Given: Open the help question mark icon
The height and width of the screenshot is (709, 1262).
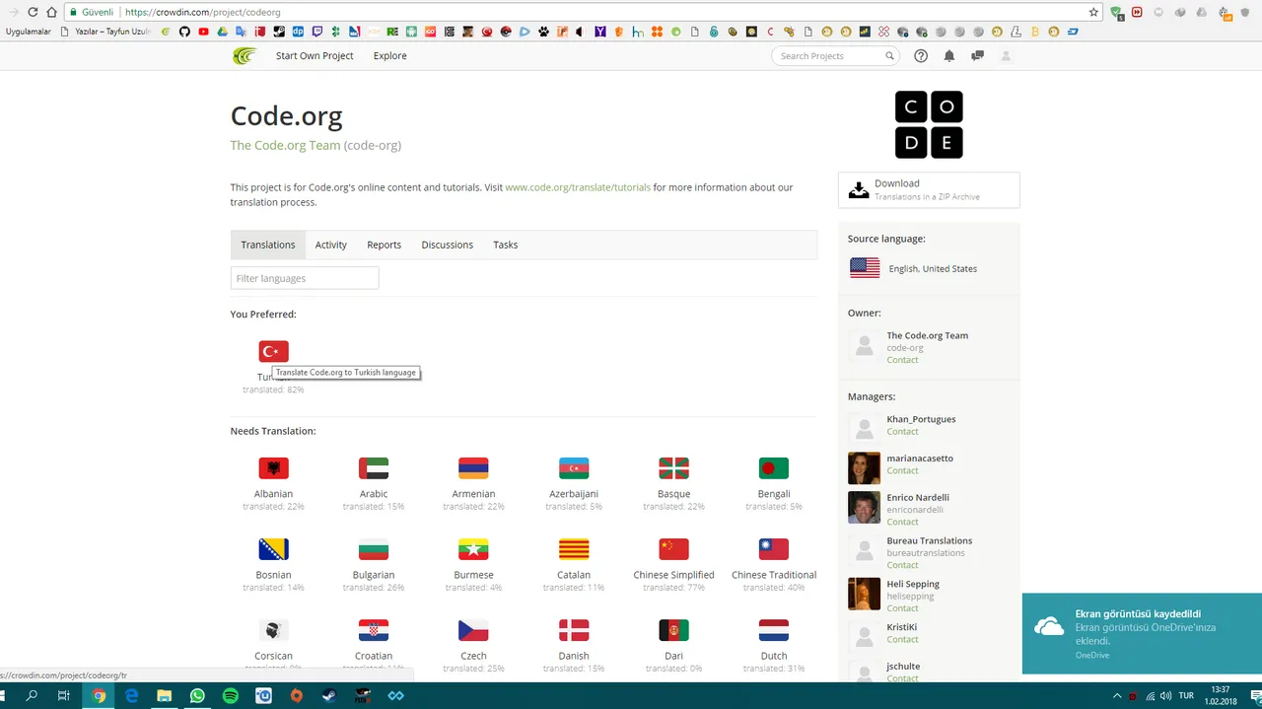Looking at the screenshot, I should coord(921,56).
